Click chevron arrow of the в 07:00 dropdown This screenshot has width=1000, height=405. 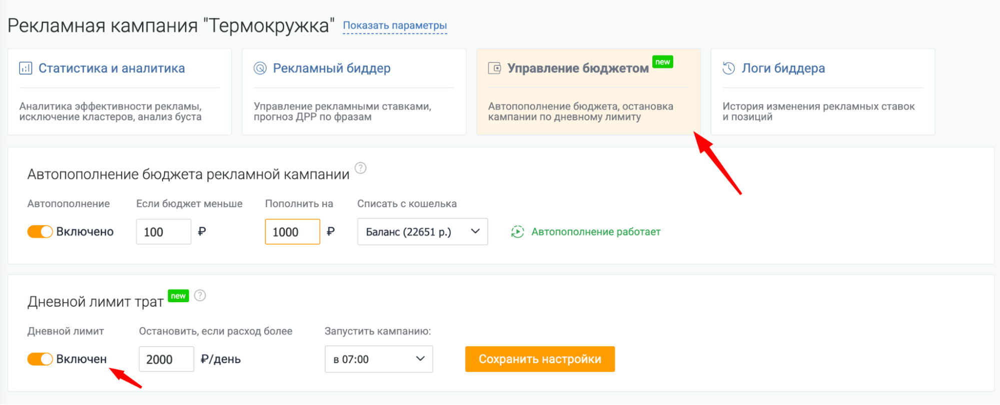click(x=420, y=359)
